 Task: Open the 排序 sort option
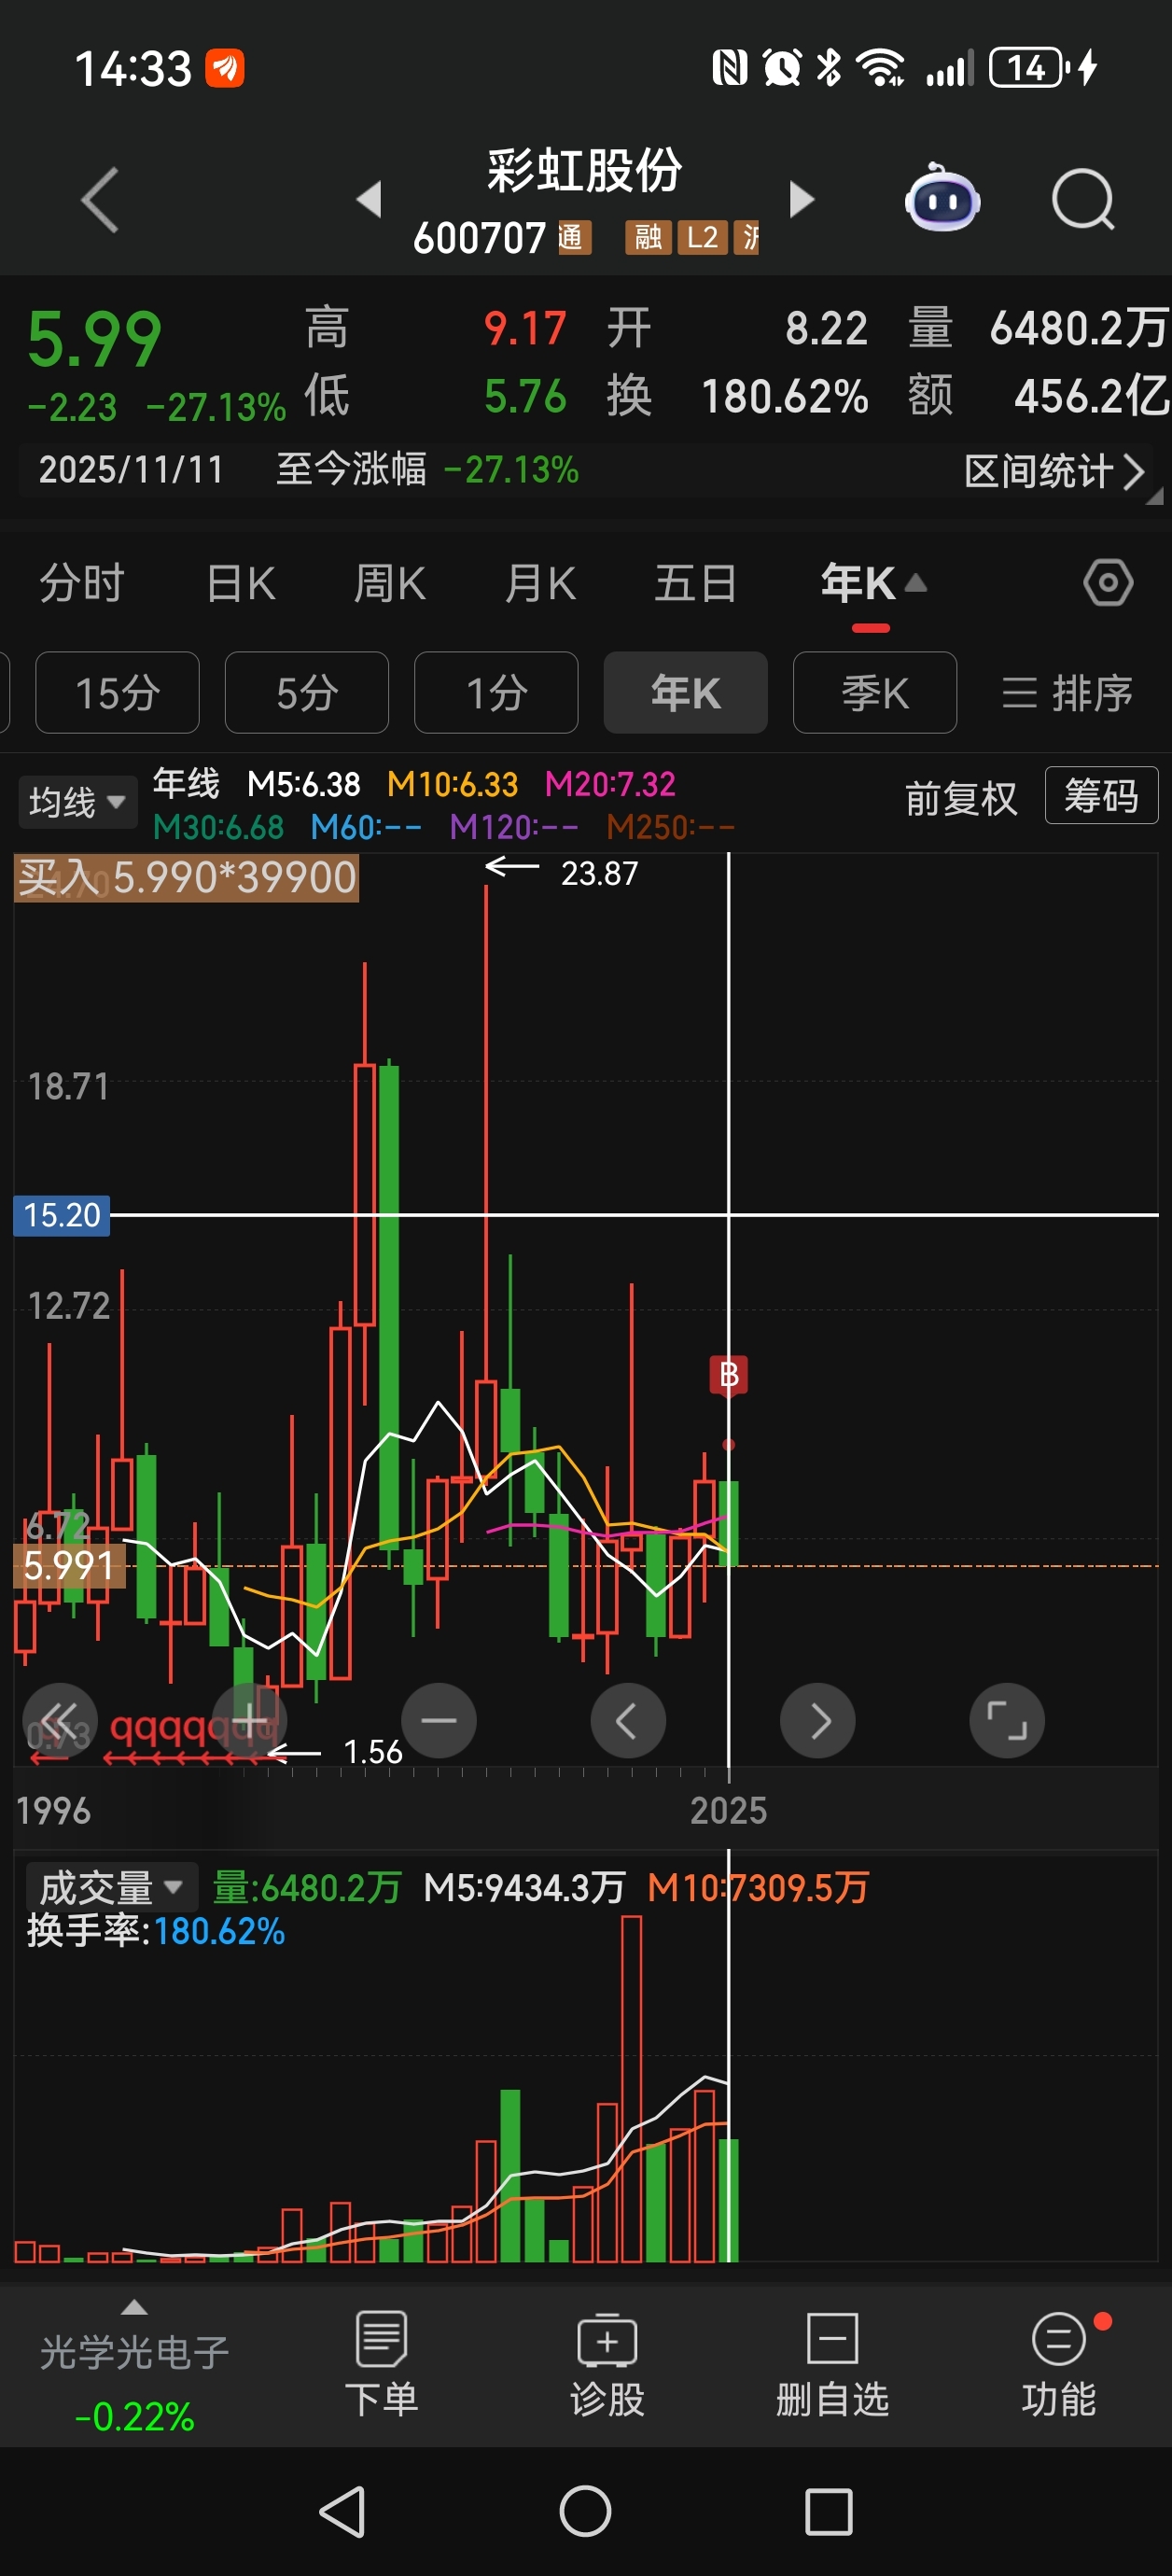pos(1067,693)
